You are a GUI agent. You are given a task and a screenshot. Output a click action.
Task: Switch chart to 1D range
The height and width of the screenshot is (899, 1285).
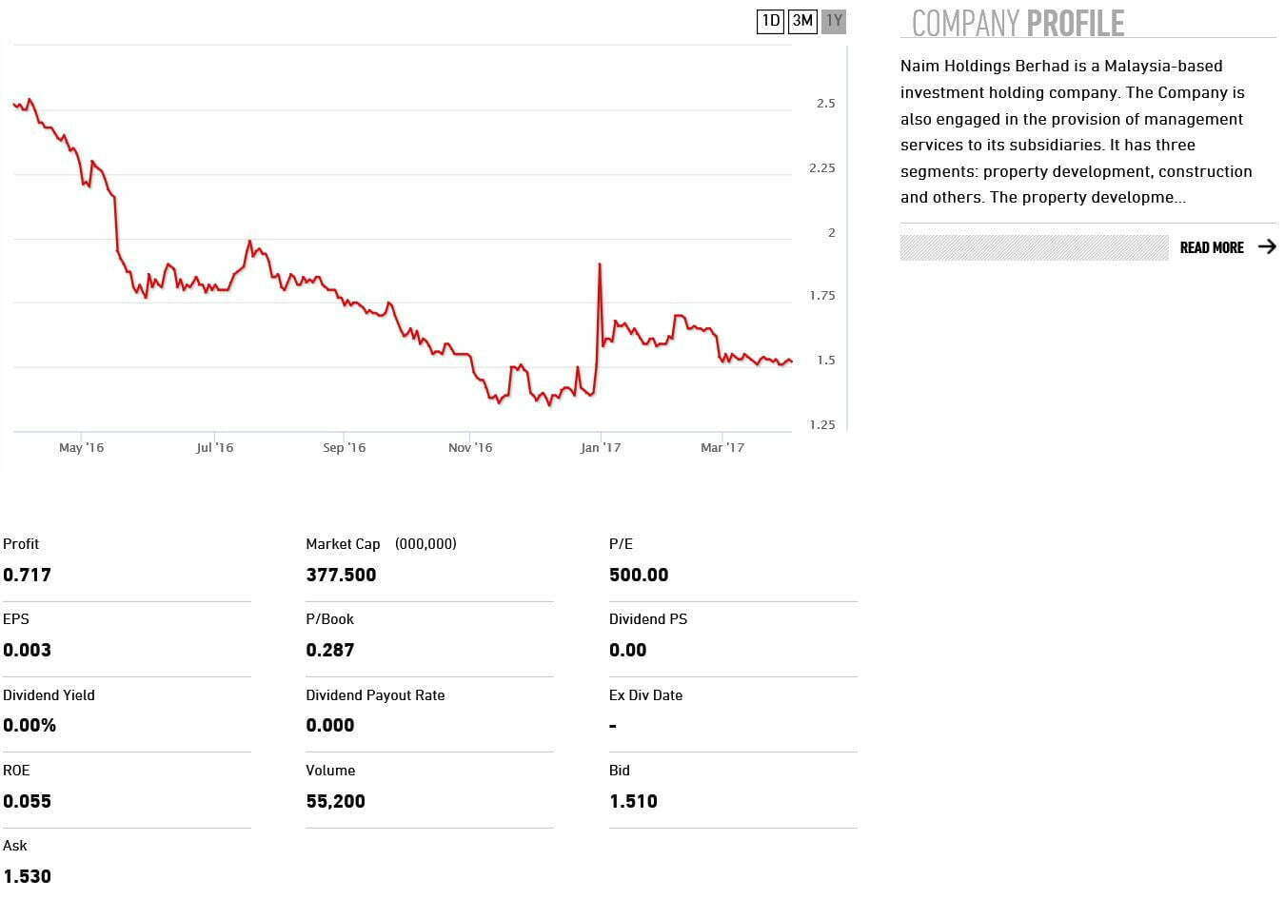(x=770, y=21)
